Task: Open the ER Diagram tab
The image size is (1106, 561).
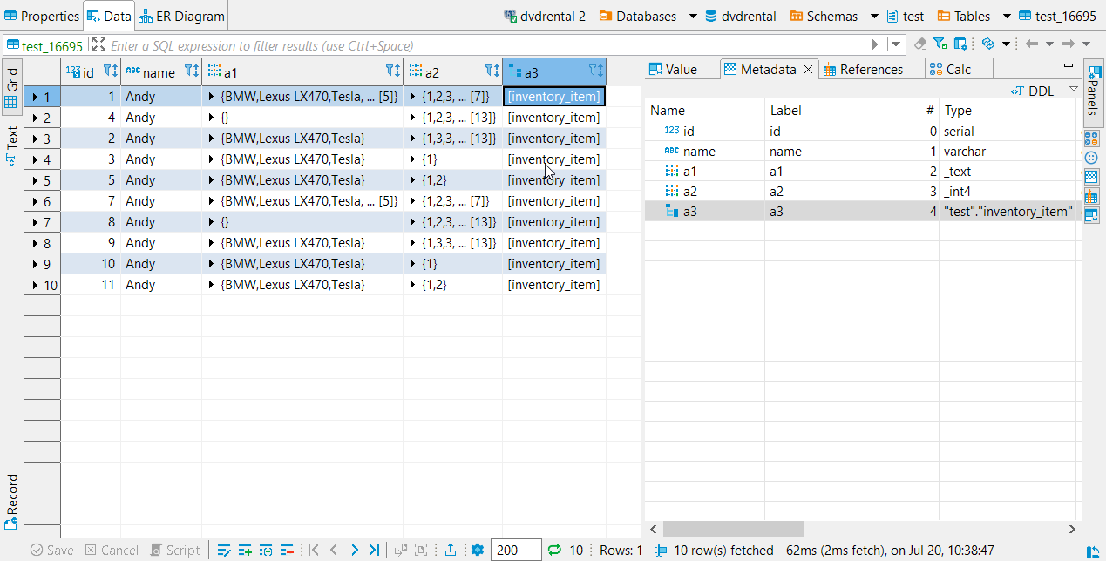Action: (182, 16)
